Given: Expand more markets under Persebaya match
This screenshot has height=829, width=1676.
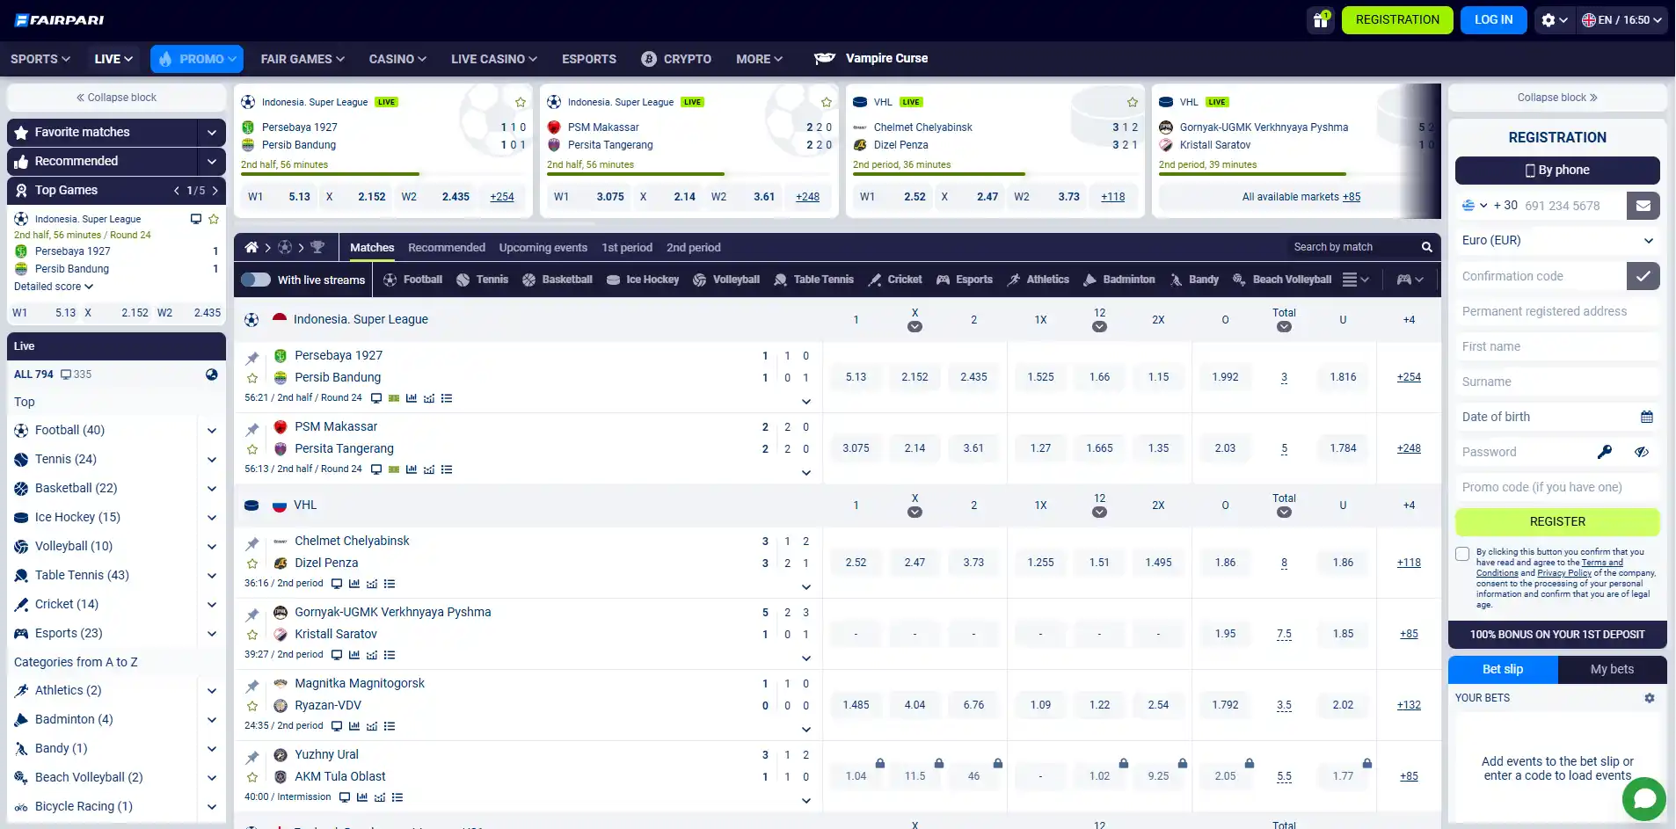Looking at the screenshot, I should click(x=806, y=402).
